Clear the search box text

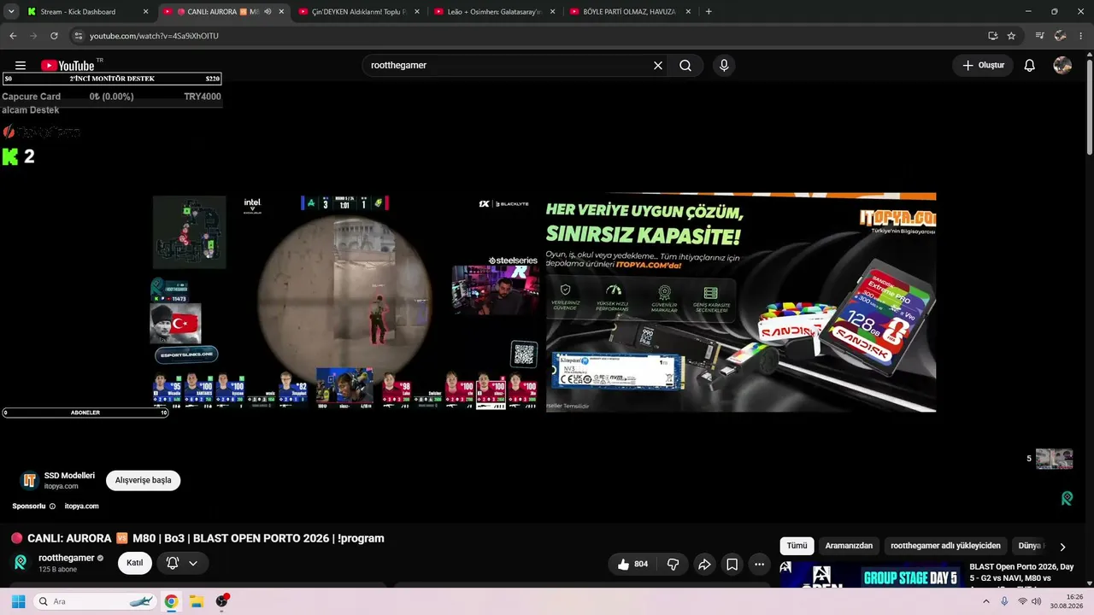[658, 66]
